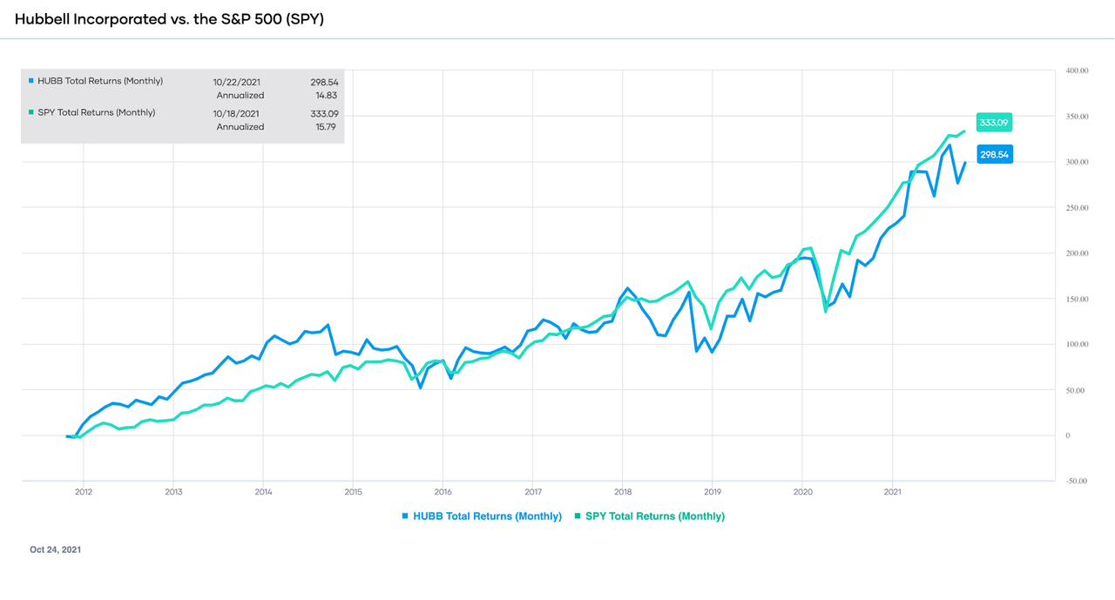Click the 400.00 y-axis label

[1077, 71]
